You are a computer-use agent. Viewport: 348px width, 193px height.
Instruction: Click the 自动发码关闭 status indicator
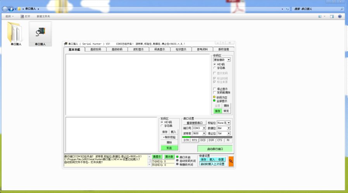[x=177, y=161]
